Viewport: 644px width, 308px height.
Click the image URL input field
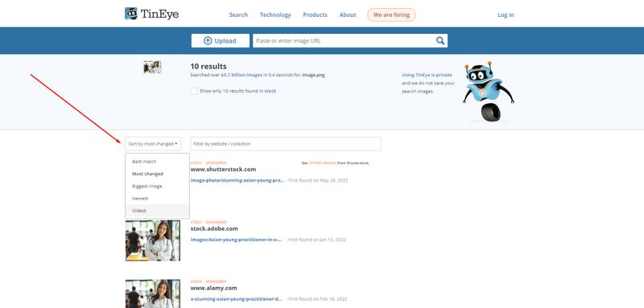pyautogui.click(x=344, y=40)
